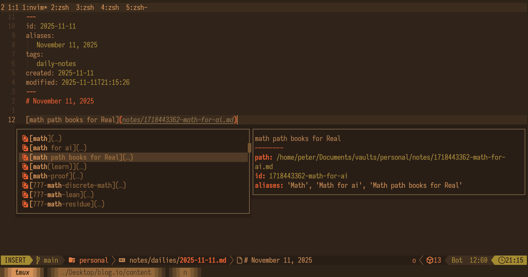Click the clock icon in status line
528x277 pixels.
click(x=502, y=260)
